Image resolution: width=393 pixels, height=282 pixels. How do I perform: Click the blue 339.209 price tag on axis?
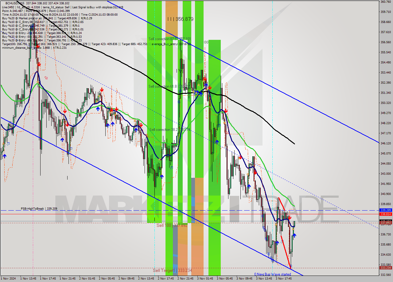tap(386, 210)
